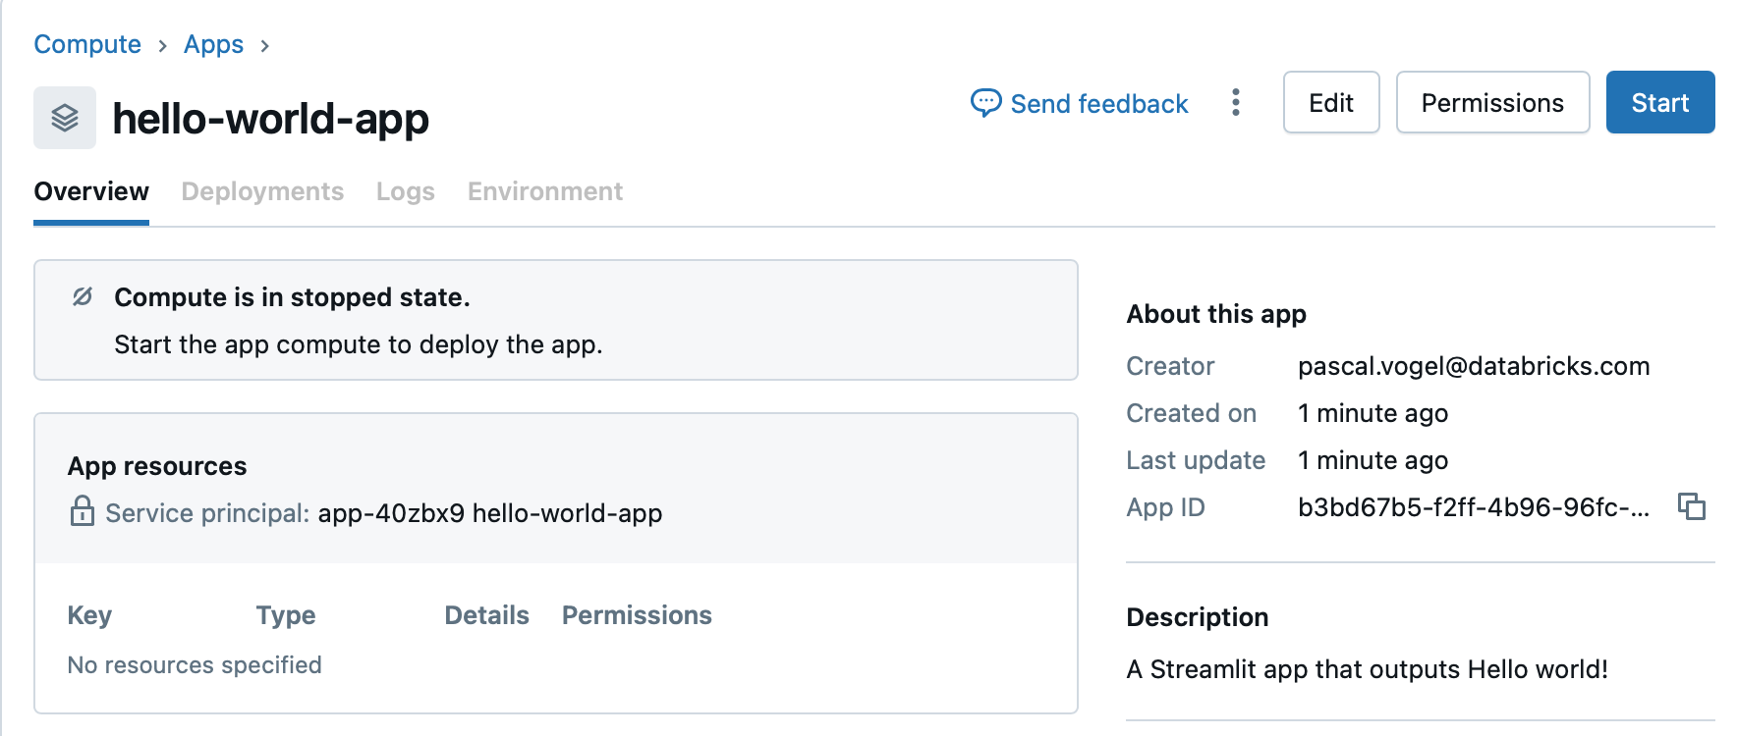Click the Key column header
1737x736 pixels.
pos(89,615)
